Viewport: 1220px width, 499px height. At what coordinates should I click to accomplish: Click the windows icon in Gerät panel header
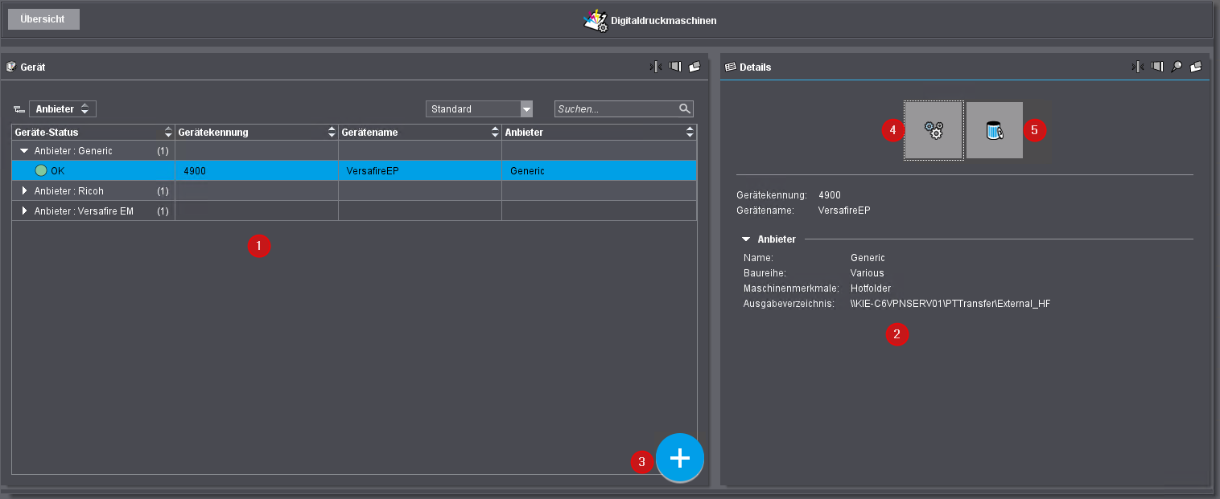tap(694, 67)
